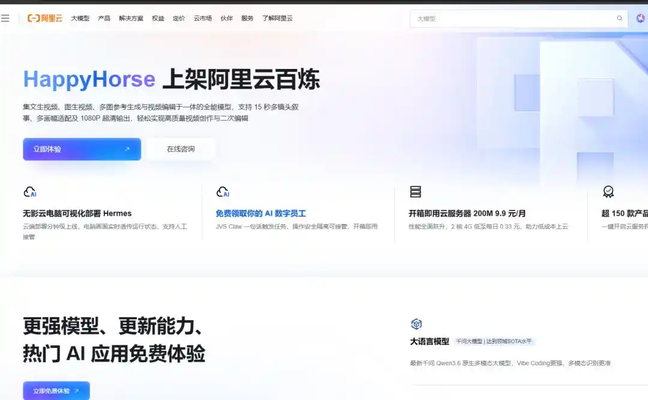Screen dimensions: 648x400
Task: Open the 权益 nav menu
Action: tap(158, 18)
